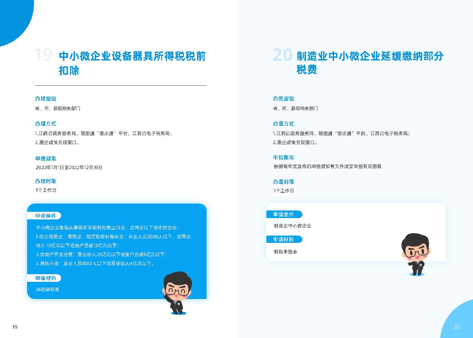Click the date range 2022年1月1日至2022年12月31日
Viewport: 473px width, 338px height.
(x=69, y=168)
